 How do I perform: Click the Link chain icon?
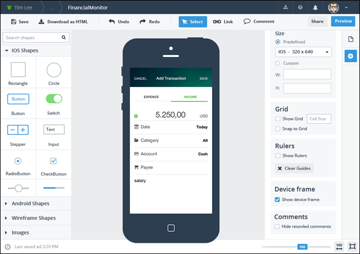pyautogui.click(x=217, y=22)
